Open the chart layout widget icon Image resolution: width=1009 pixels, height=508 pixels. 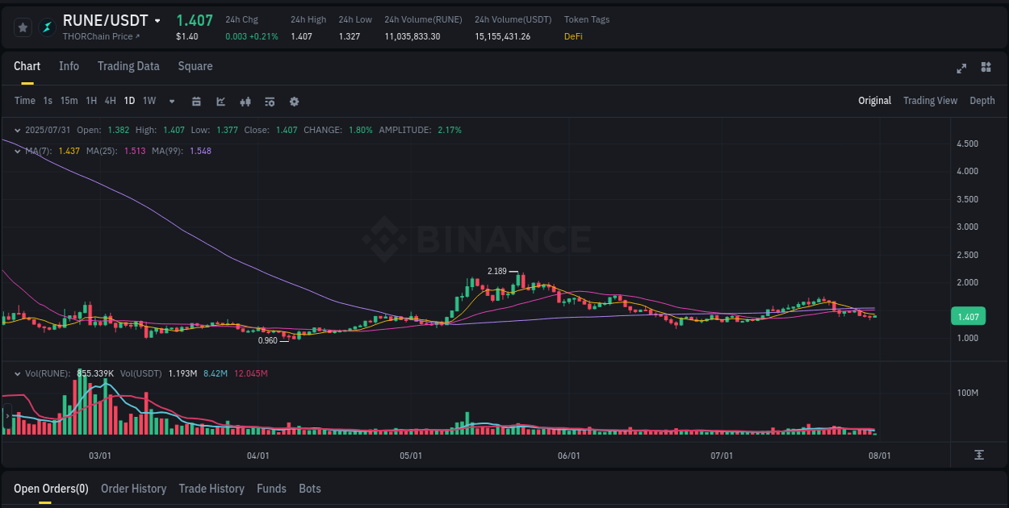(x=986, y=69)
